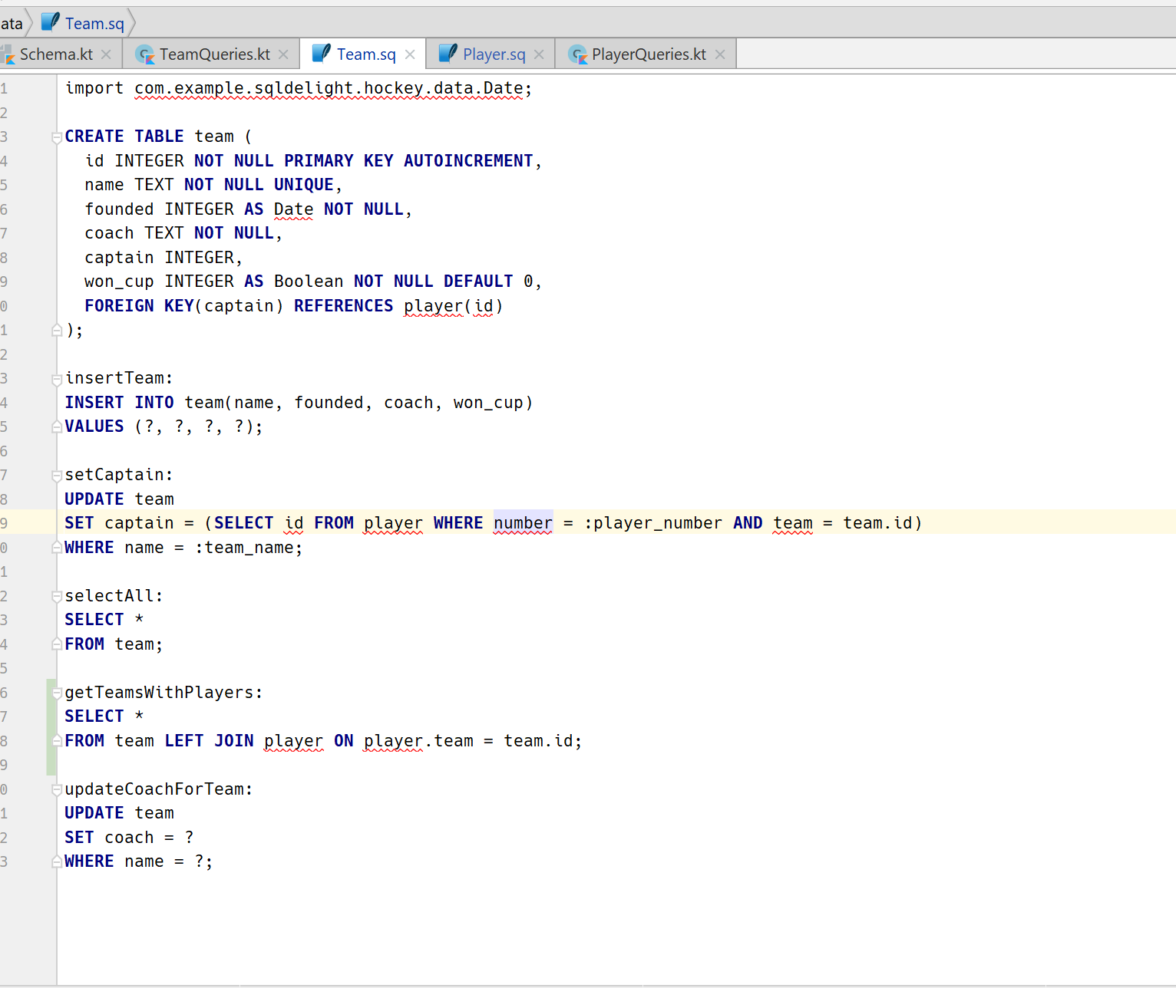The height and width of the screenshot is (988, 1176).
Task: Click the quill icon on the Player.sq tab
Action: (x=448, y=54)
